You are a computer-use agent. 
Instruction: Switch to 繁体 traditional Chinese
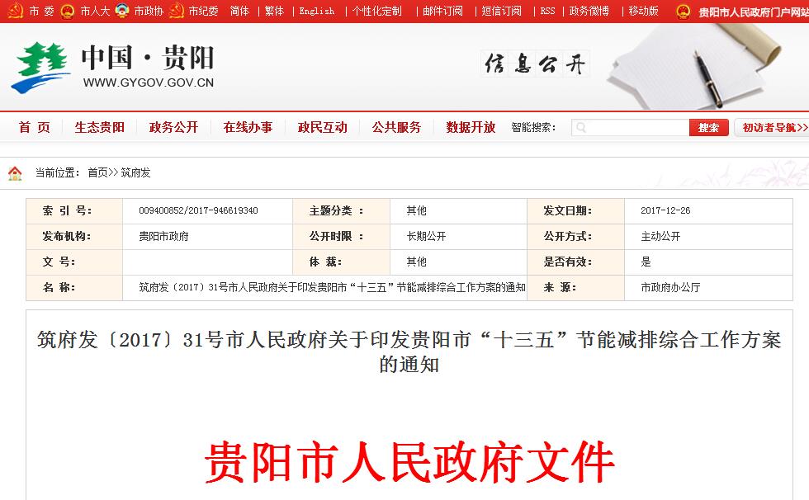pos(274,12)
